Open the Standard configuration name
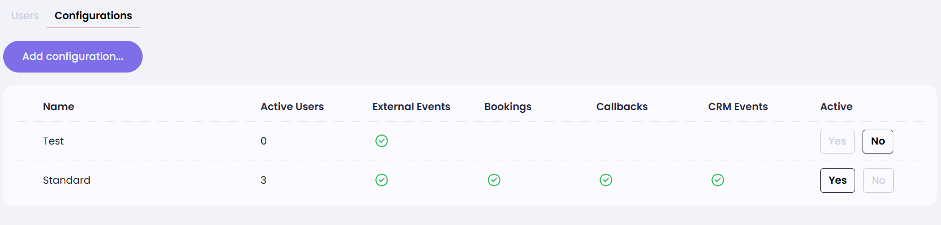 [x=67, y=181]
